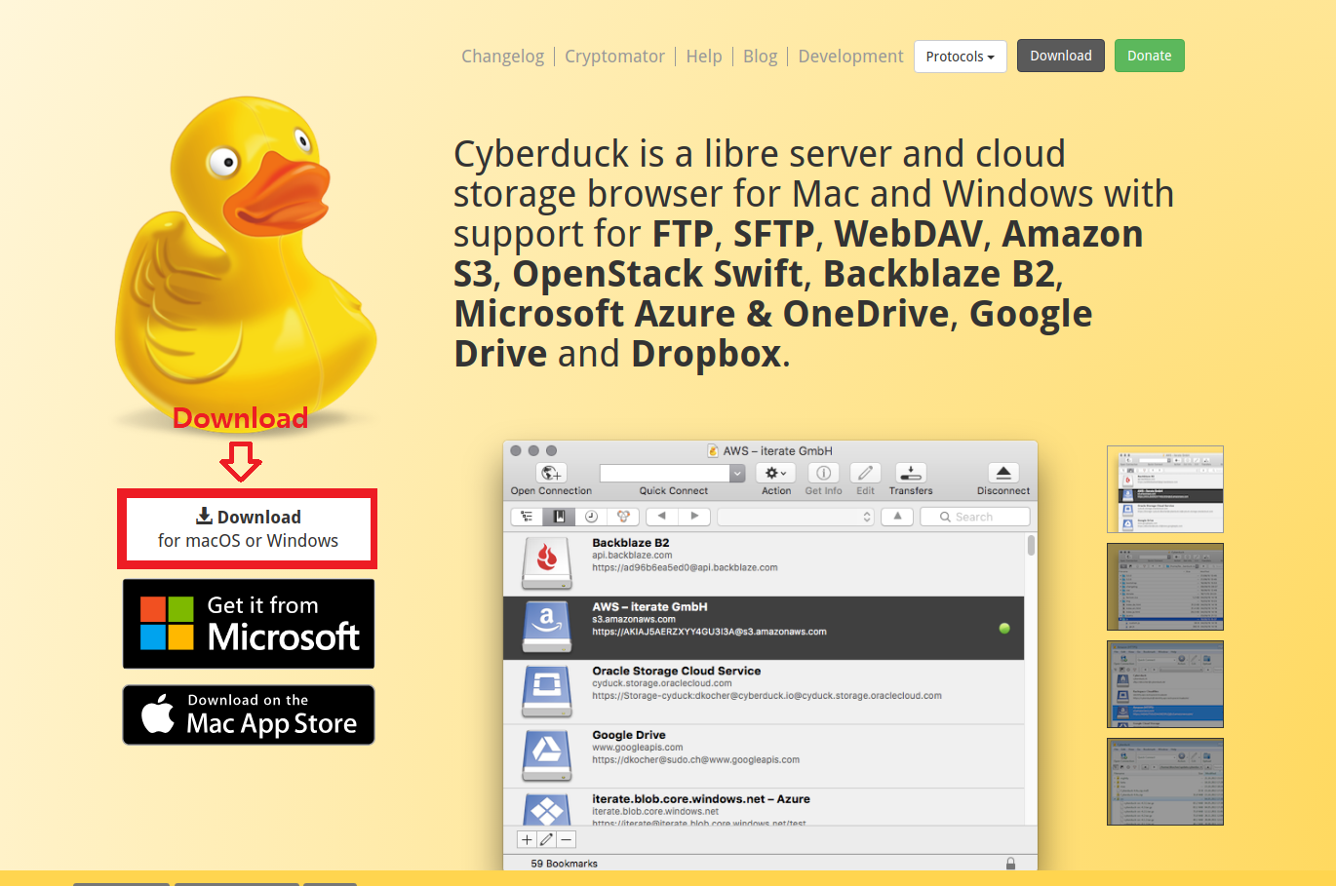
Task: Click the Google Drive disk icon
Action: [547, 755]
